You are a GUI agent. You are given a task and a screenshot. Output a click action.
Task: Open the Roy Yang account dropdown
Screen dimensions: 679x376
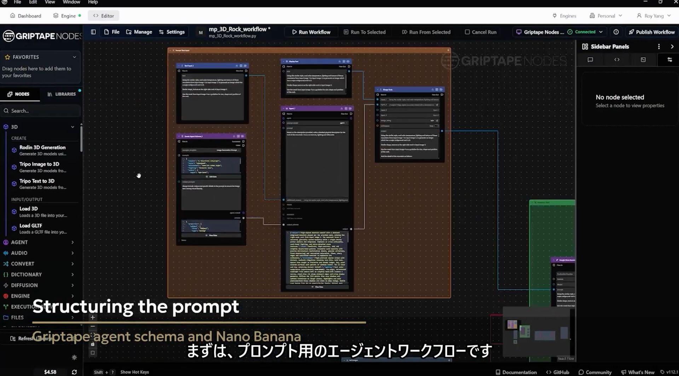tap(654, 16)
